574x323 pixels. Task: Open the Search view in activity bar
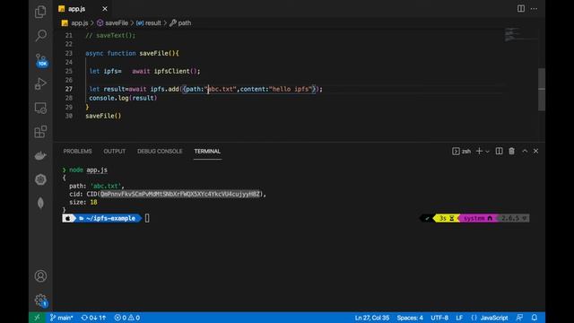pos(40,36)
